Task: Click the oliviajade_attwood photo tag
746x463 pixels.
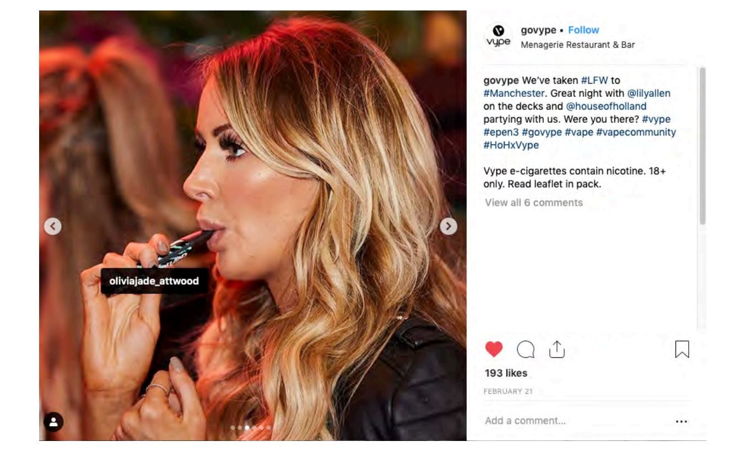Action: coord(154,281)
